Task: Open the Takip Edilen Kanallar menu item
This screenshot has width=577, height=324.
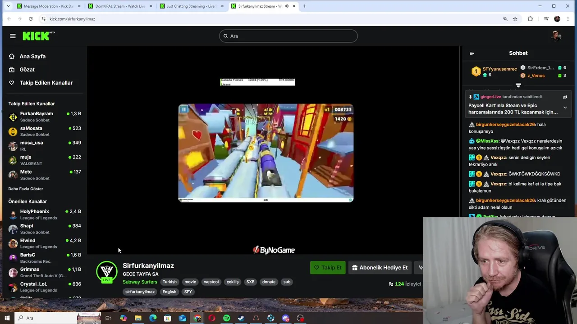Action: tap(46, 83)
